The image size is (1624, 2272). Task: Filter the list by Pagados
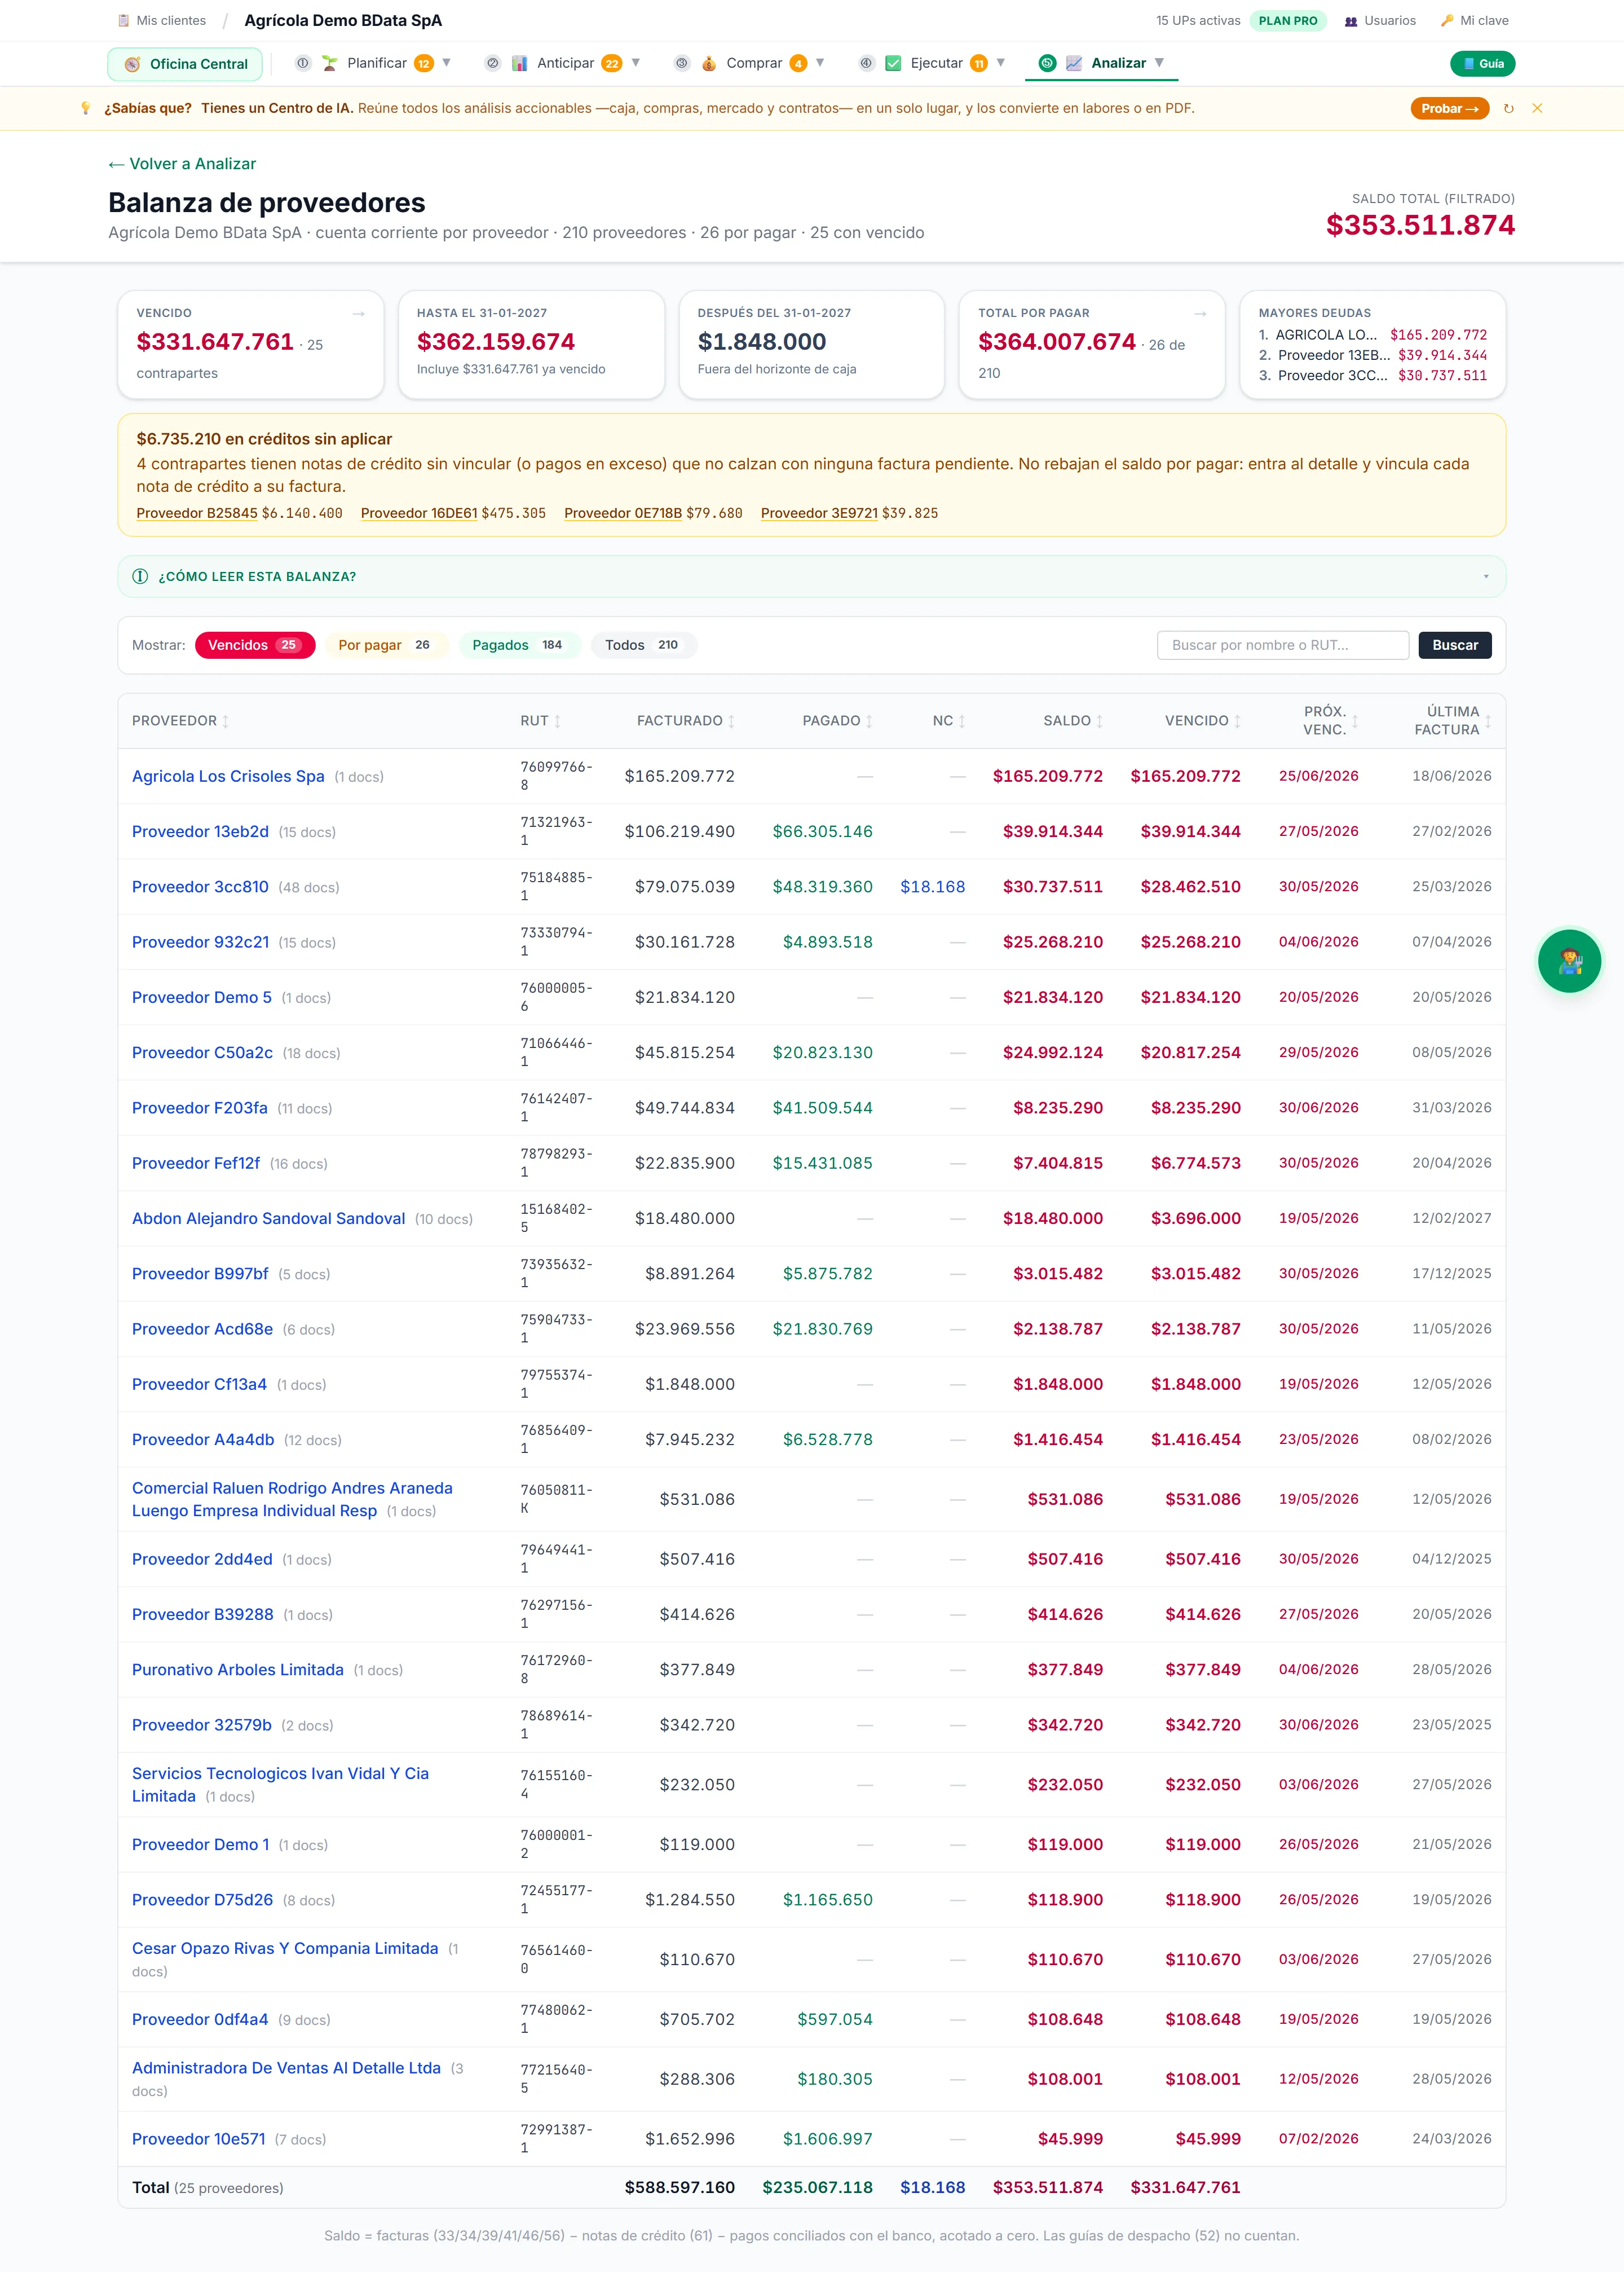[x=519, y=645]
